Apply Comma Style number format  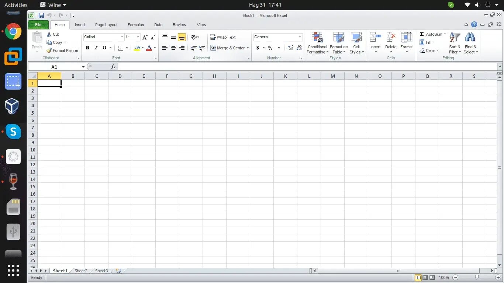[x=279, y=48]
